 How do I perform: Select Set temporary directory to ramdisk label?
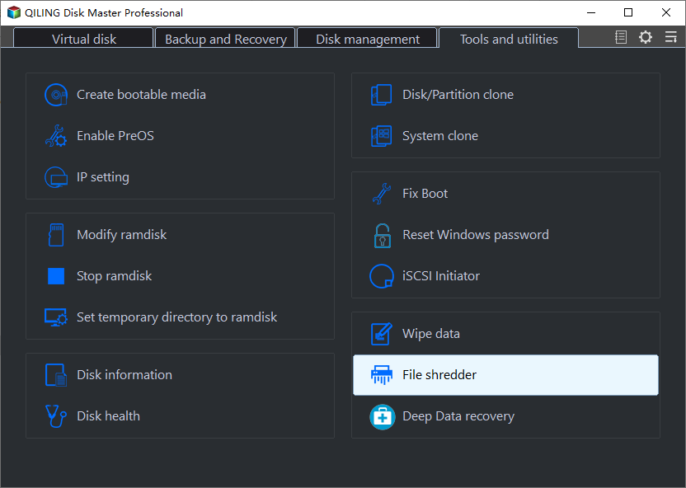[x=176, y=317]
